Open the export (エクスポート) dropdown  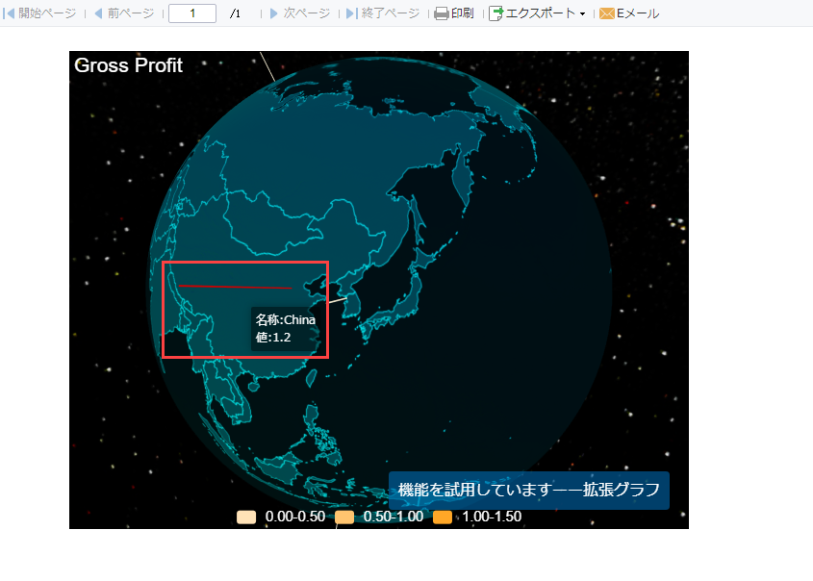[x=537, y=13]
